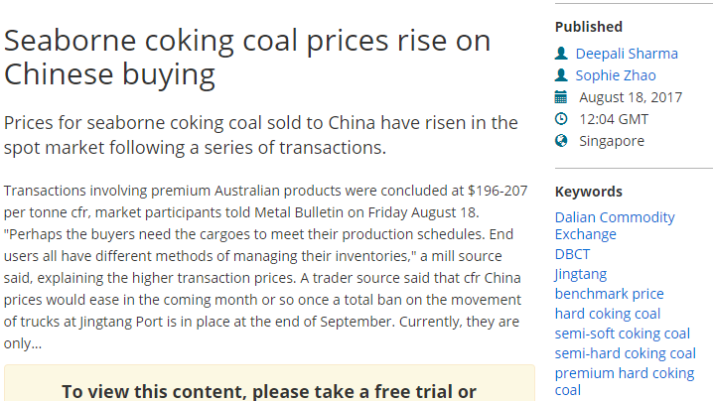
Task: Click the benchmark price keyword
Action: (609, 294)
